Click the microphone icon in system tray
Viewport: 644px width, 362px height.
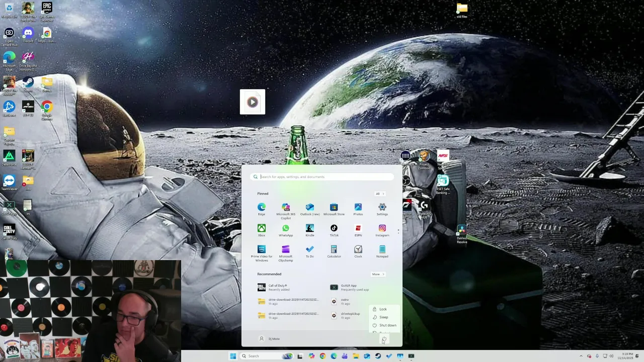597,356
